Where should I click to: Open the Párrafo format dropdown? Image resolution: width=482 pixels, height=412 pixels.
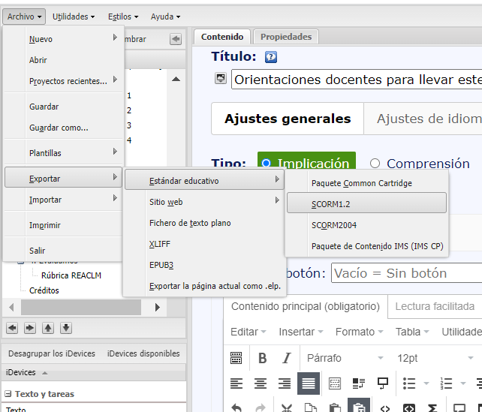point(345,358)
